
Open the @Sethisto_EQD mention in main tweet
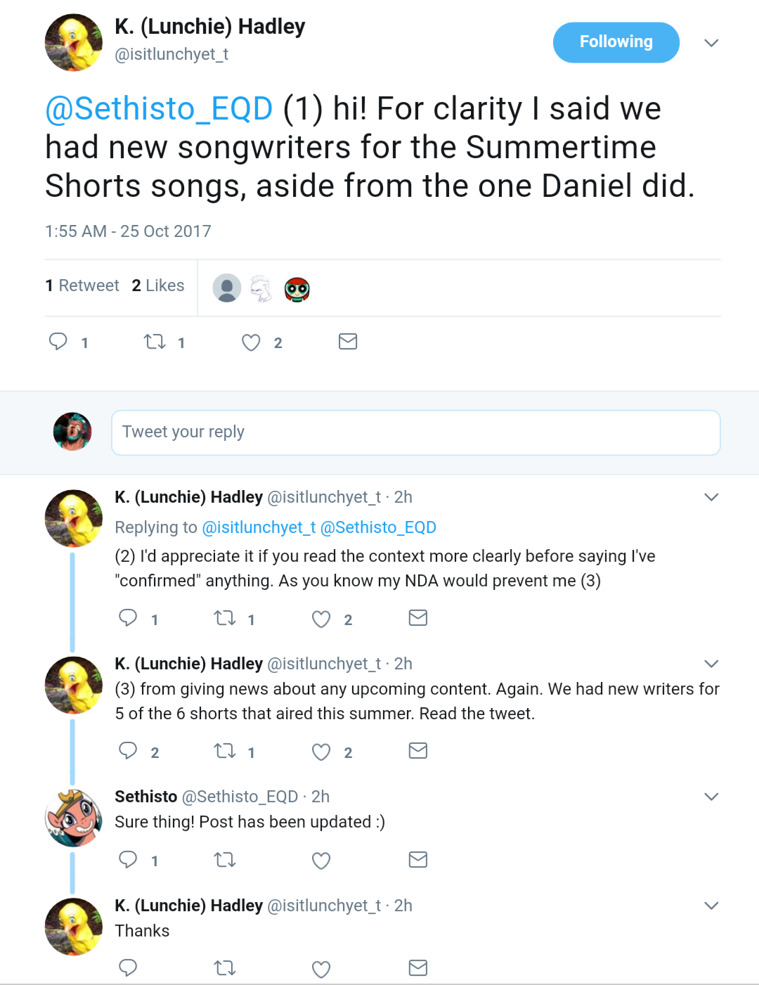pyautogui.click(x=159, y=109)
